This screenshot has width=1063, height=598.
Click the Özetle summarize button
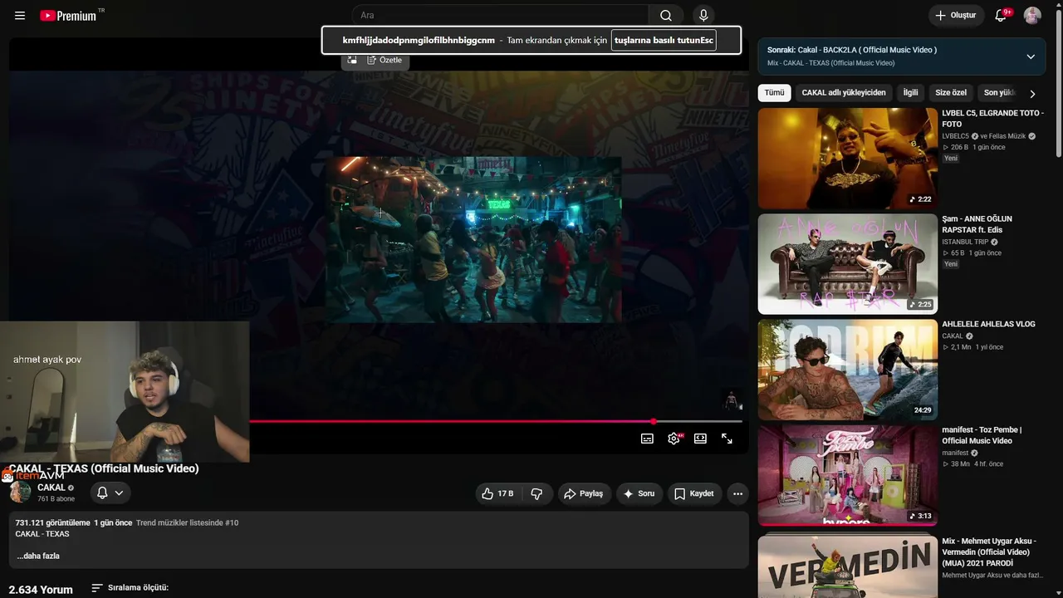(385, 61)
